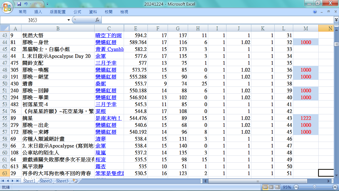Open the 桑妮 hyperlink in row 50
The image size is (339, 191).
(x=101, y=84)
